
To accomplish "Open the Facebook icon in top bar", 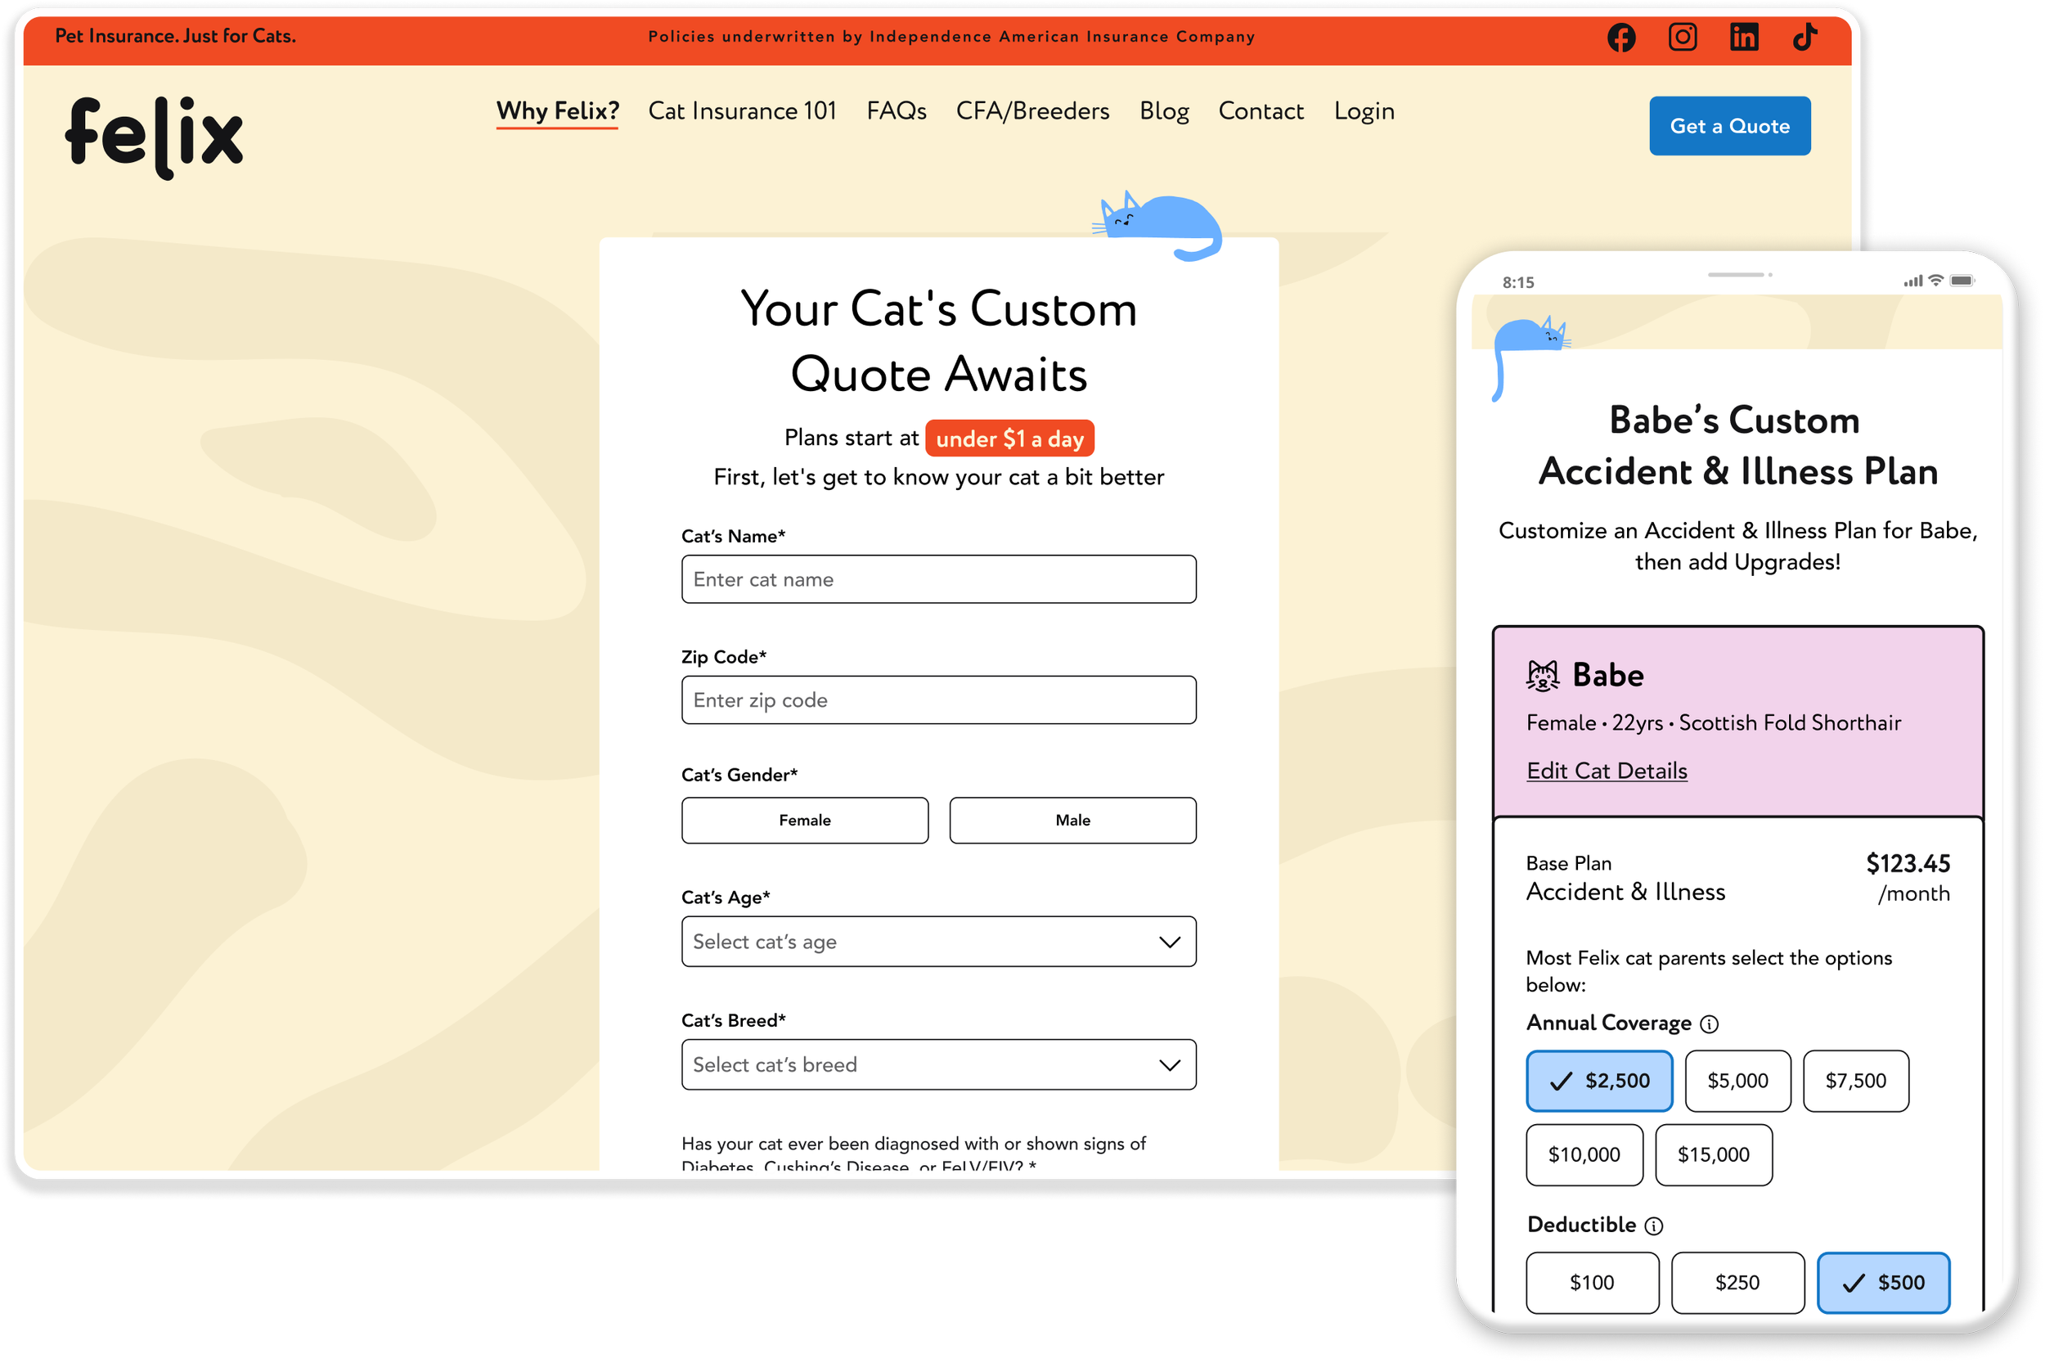I will (x=1621, y=38).
